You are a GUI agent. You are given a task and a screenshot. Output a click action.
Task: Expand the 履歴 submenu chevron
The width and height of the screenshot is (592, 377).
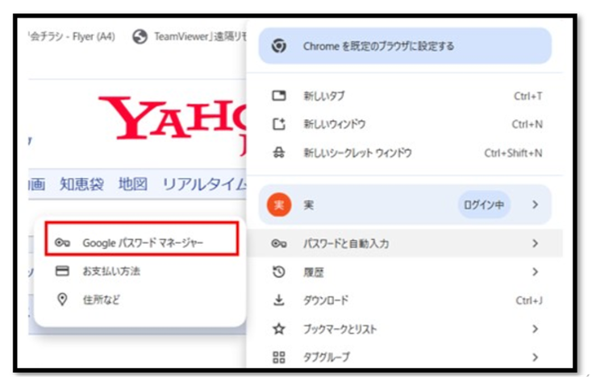pos(535,271)
